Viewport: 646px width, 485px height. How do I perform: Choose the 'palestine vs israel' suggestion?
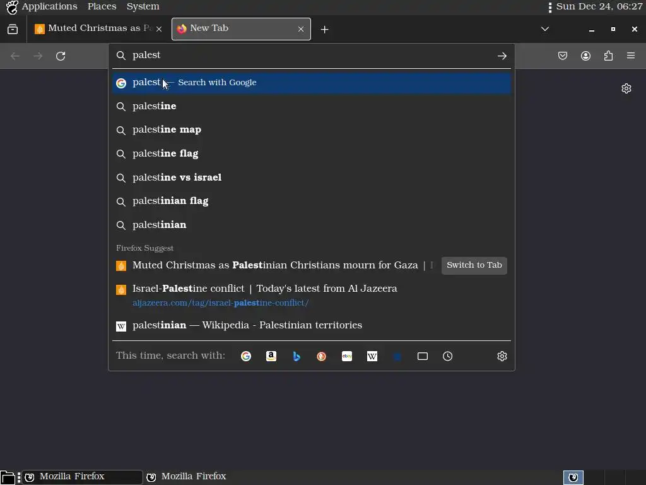pos(312,177)
